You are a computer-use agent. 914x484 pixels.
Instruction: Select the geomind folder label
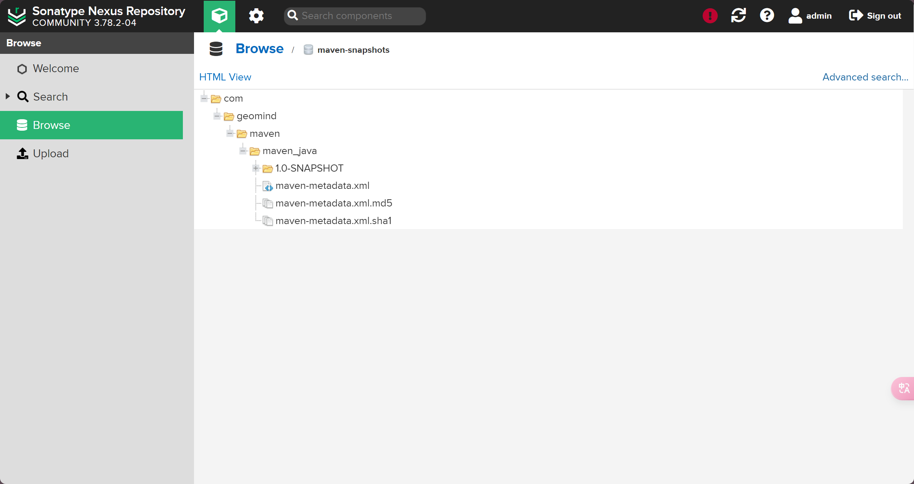coord(257,116)
